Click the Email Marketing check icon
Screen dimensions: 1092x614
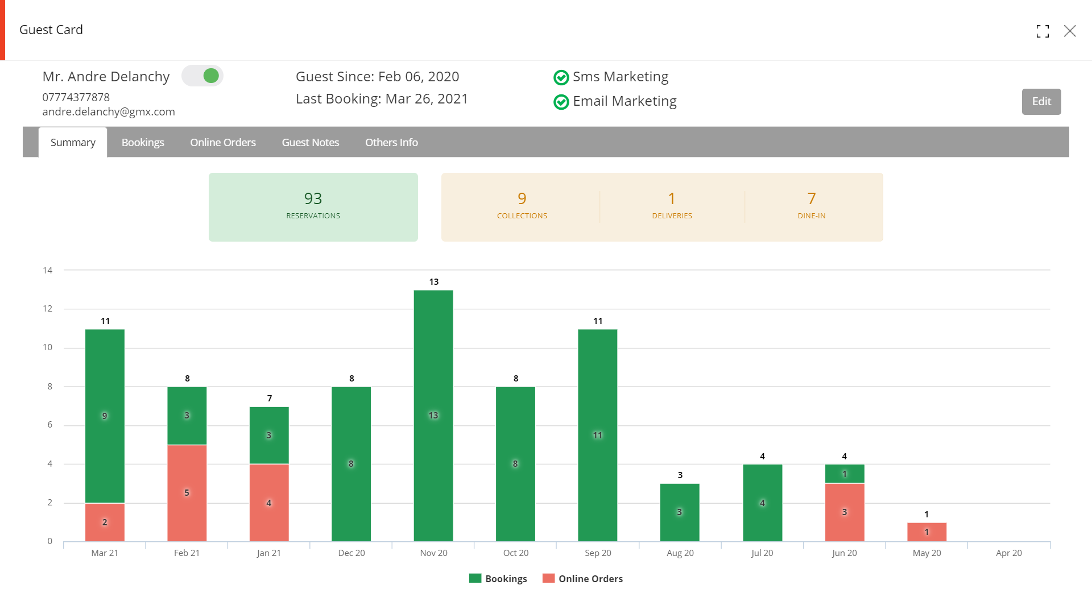561,102
